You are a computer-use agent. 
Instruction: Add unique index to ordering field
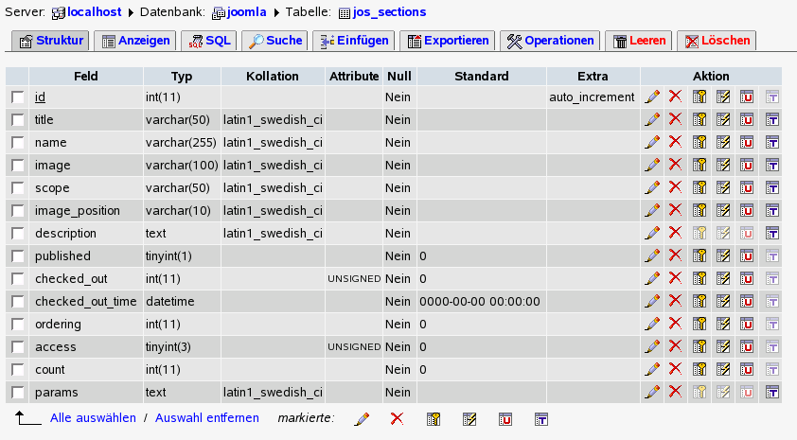[747, 325]
